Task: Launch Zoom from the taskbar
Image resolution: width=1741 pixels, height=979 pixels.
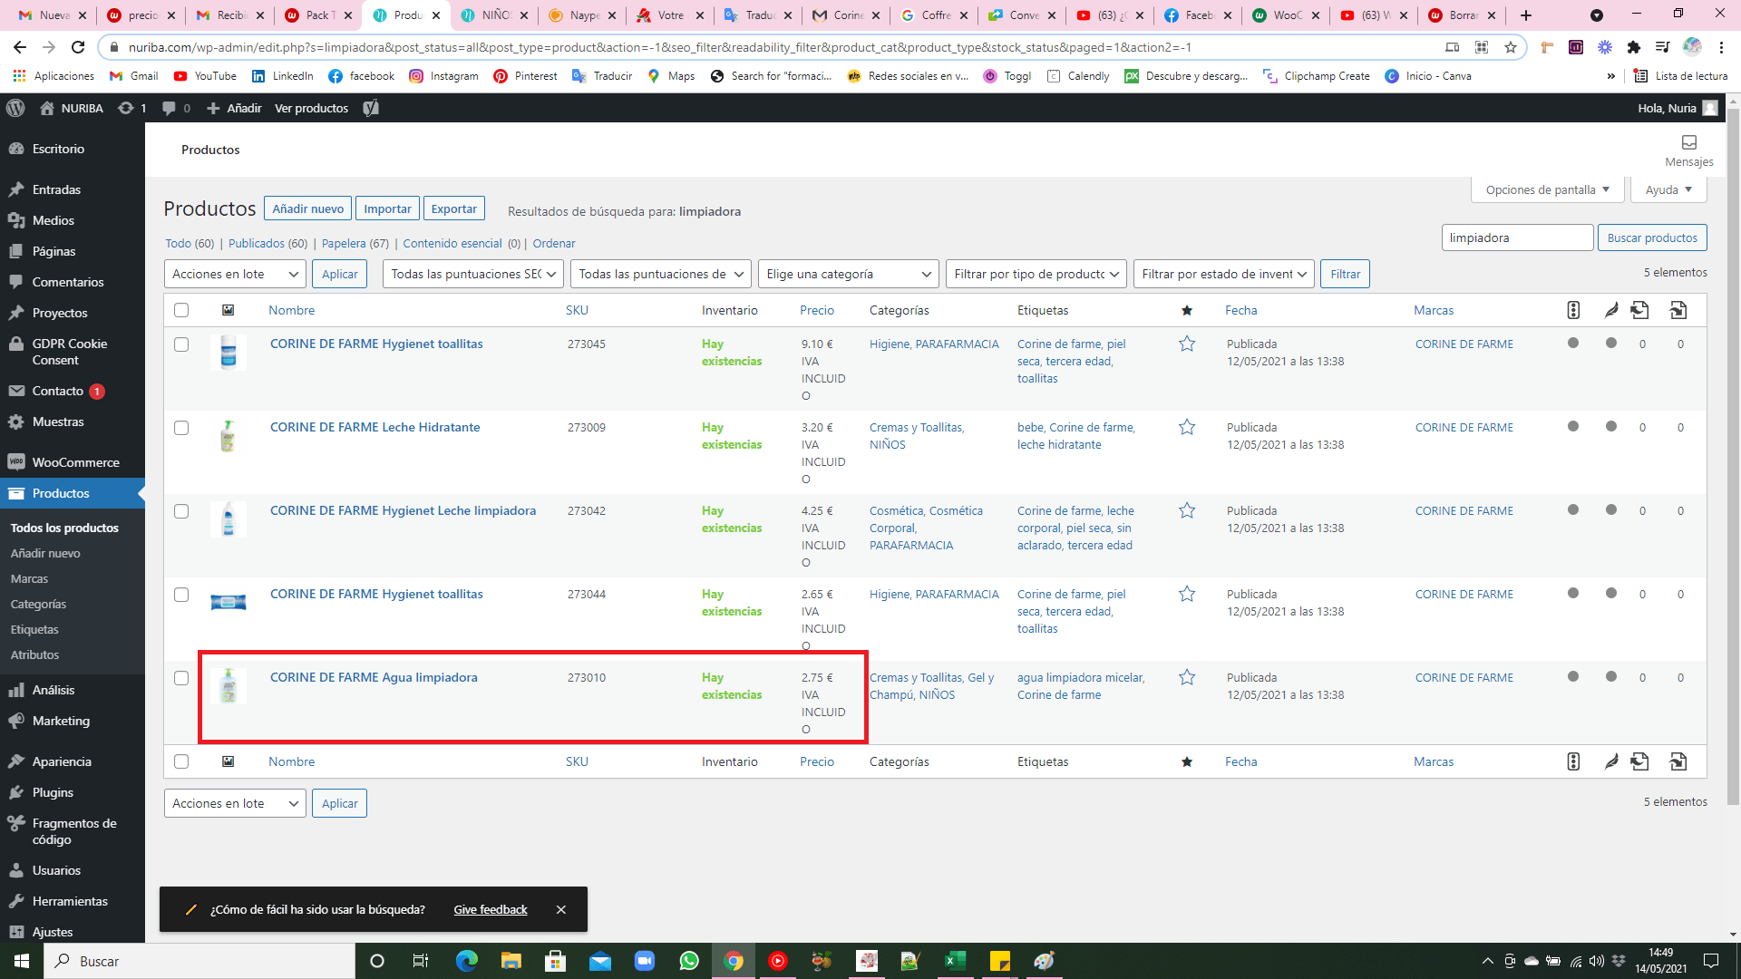Action: click(645, 961)
